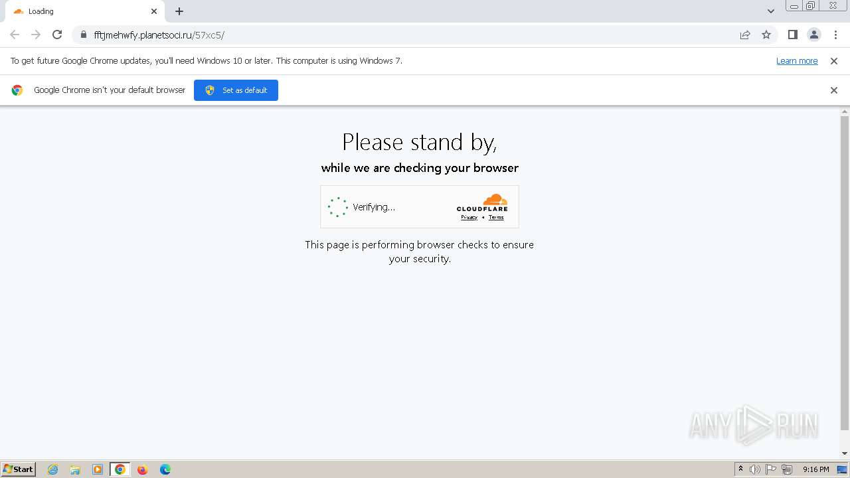
Task: Open File Explorer from taskbar
Action: [75, 469]
